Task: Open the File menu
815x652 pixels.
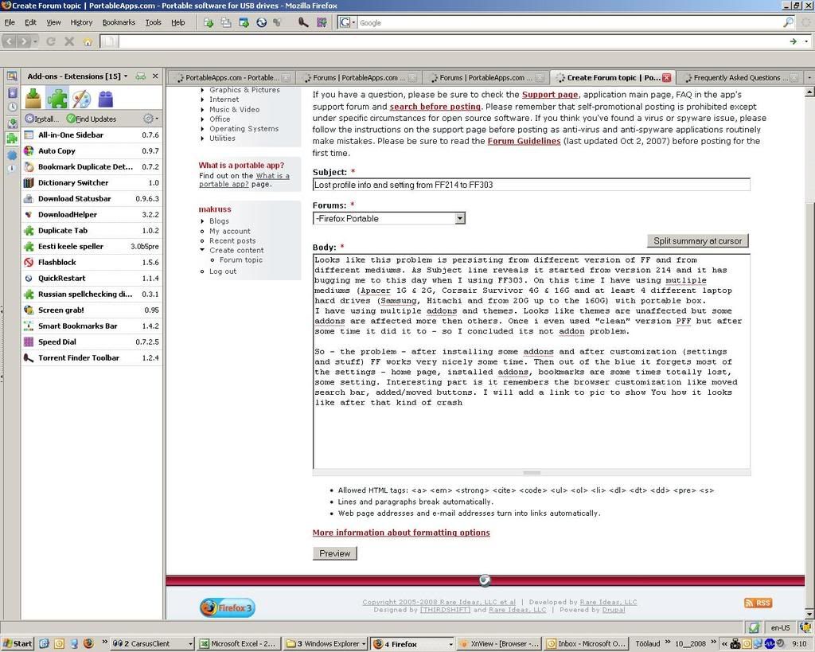Action: pyautogui.click(x=10, y=22)
